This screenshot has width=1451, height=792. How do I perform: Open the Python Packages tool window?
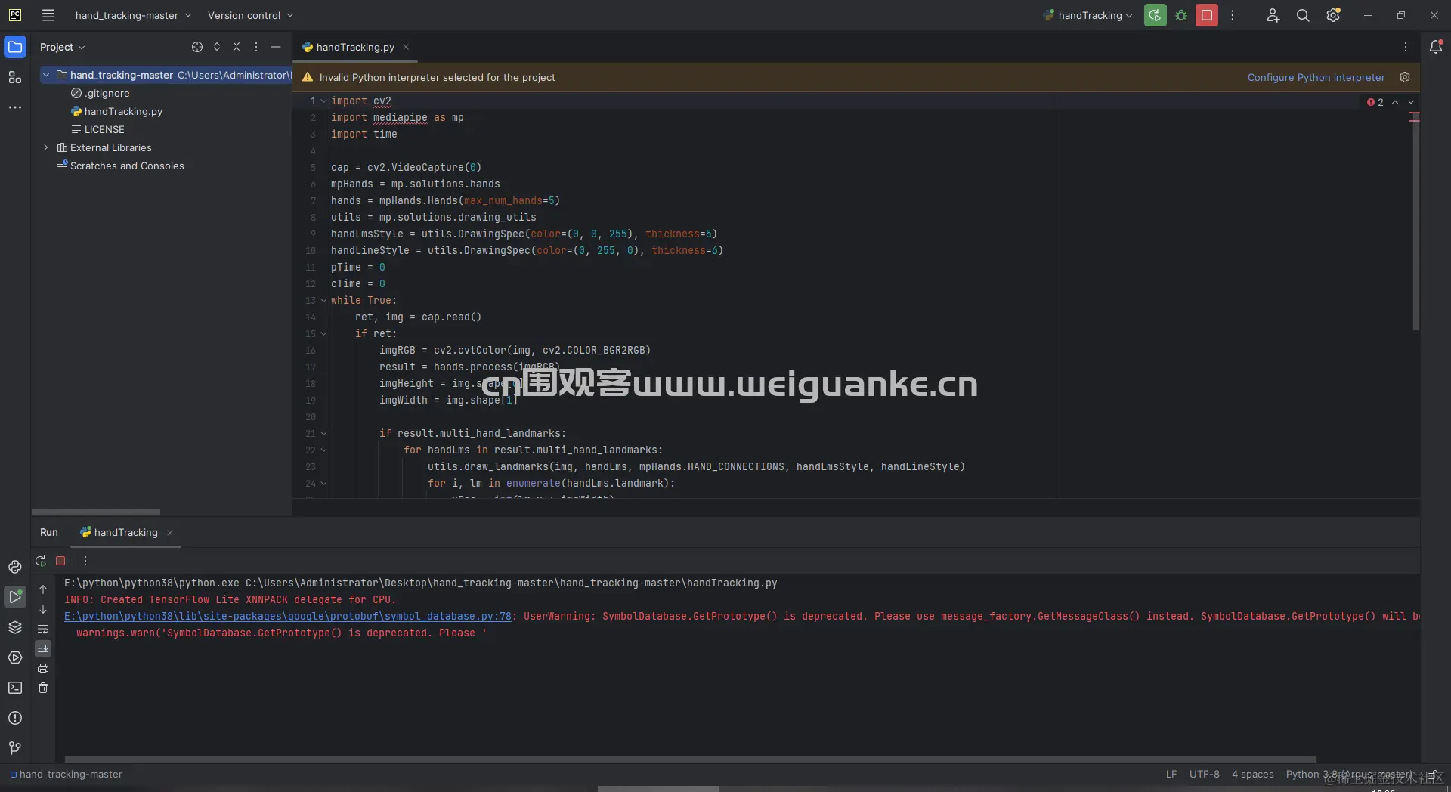(x=15, y=627)
